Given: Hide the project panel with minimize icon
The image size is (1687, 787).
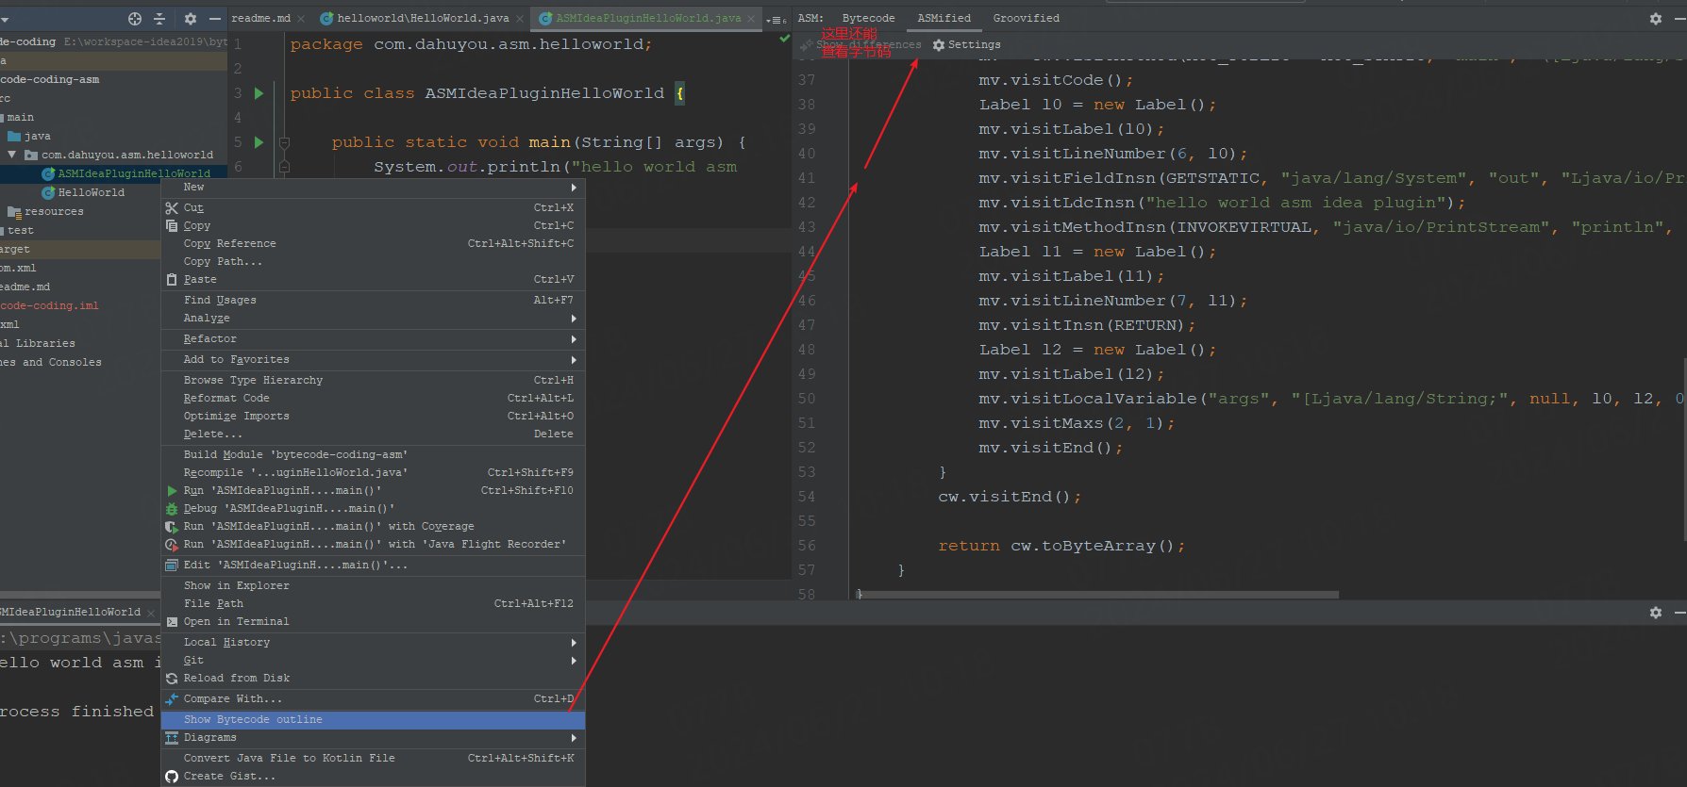Looking at the screenshot, I should point(215,19).
